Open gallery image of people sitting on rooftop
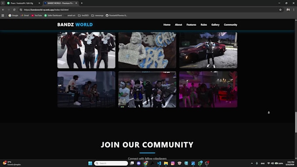The width and height of the screenshot is (297, 167). [x=86, y=89]
